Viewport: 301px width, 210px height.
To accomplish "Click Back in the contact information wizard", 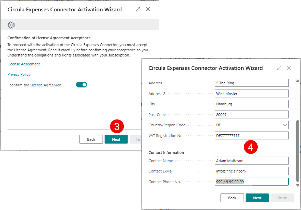I will point(232,198).
